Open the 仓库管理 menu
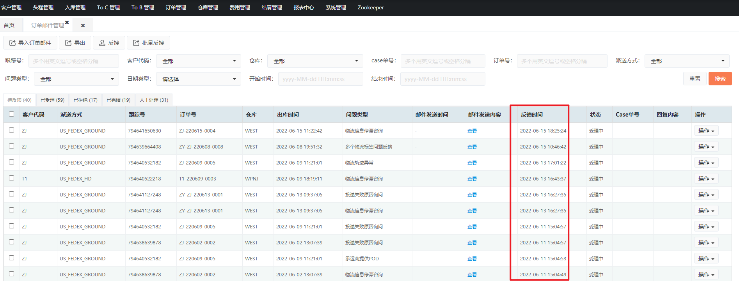This screenshot has width=739, height=281. pyautogui.click(x=208, y=7)
